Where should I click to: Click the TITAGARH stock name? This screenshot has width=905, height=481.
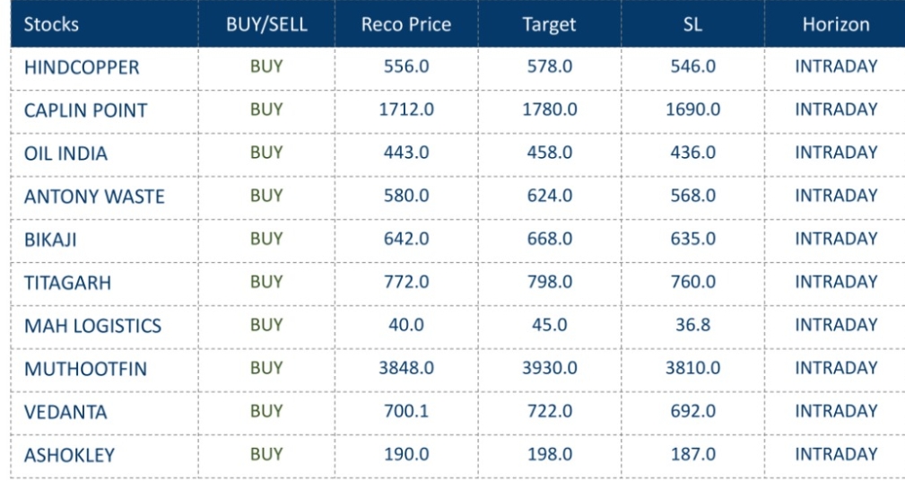(x=67, y=283)
